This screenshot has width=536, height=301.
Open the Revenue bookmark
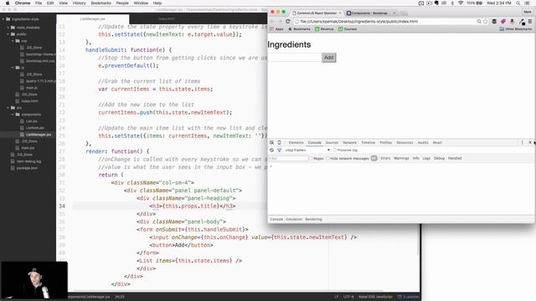[324, 29]
